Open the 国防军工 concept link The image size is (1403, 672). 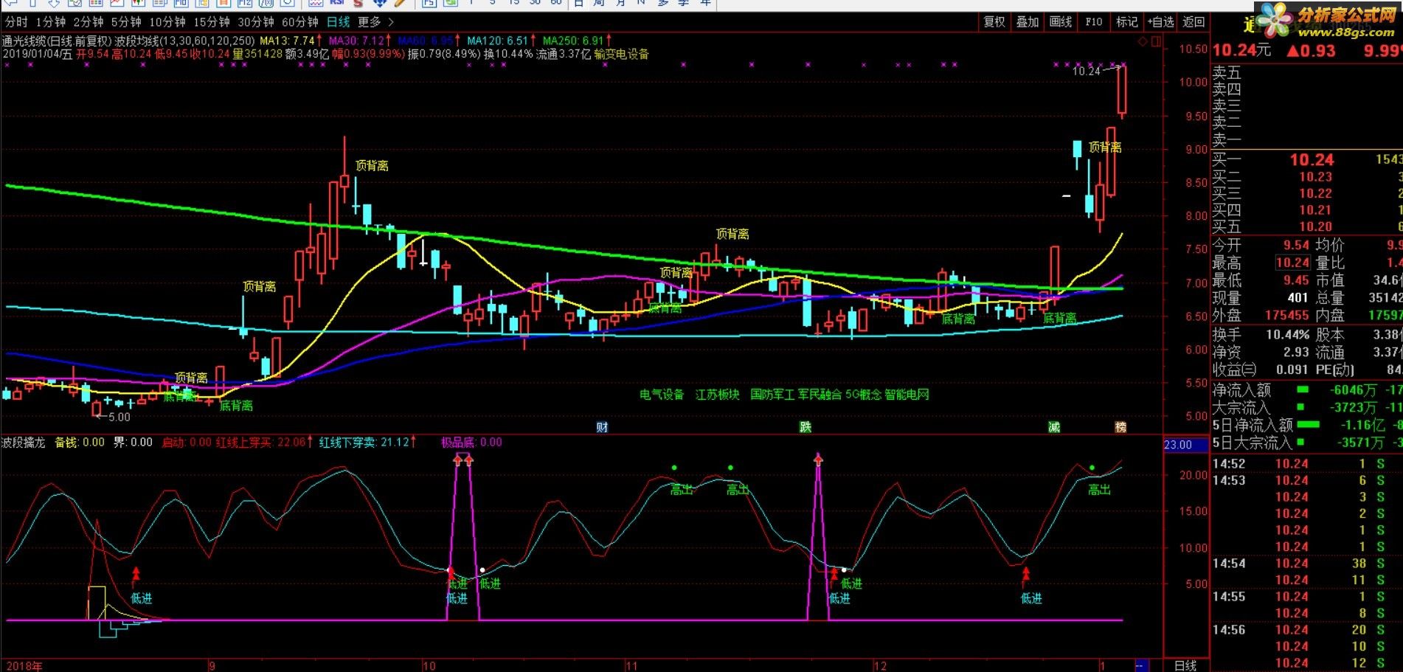[772, 395]
